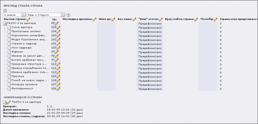Open the 3 нивоа depth dropdown

tap(14, 15)
